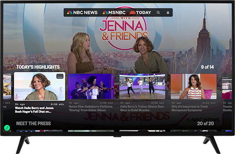Select the partially visible food thumbnail on left

(7, 87)
